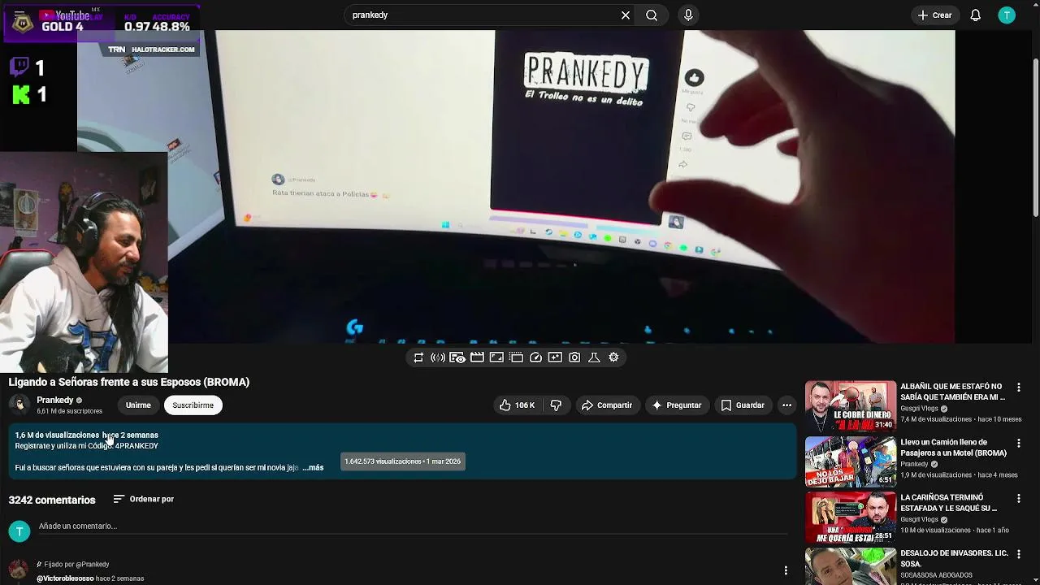
Task: Like the video with thumbs-up 106 K
Action: (517, 405)
